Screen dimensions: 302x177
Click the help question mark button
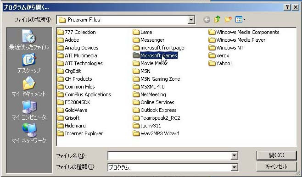coord(287,7)
